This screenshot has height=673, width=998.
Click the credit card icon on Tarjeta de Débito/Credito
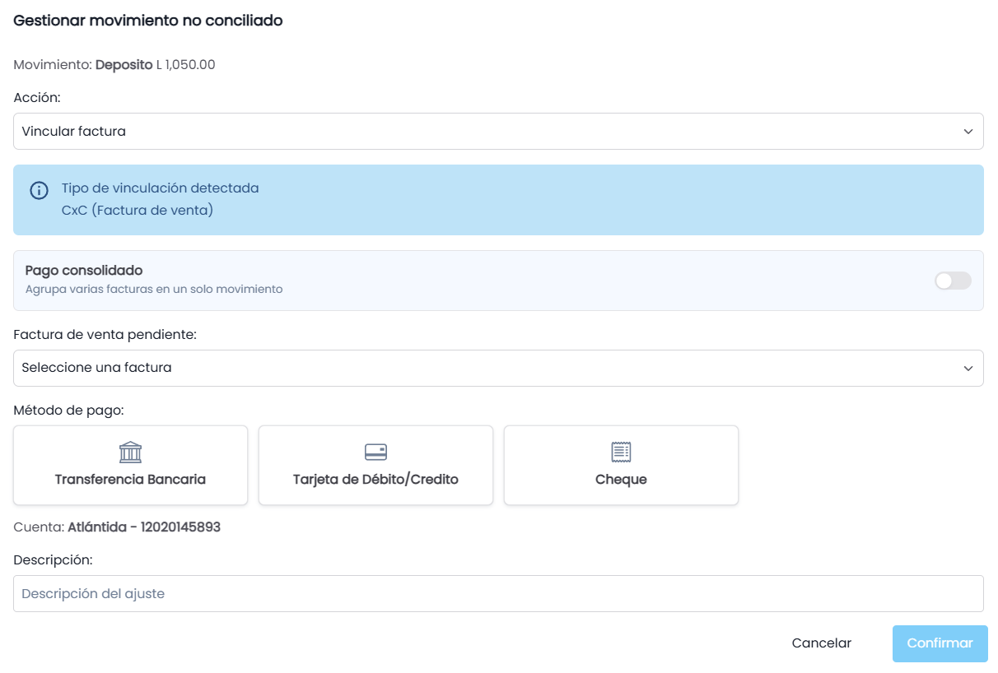point(375,452)
